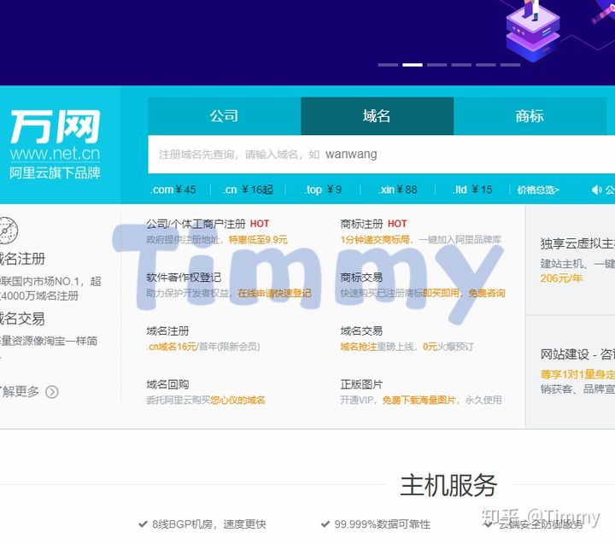Expand the 价格总览 price overview
The image size is (615, 544).
point(538,190)
